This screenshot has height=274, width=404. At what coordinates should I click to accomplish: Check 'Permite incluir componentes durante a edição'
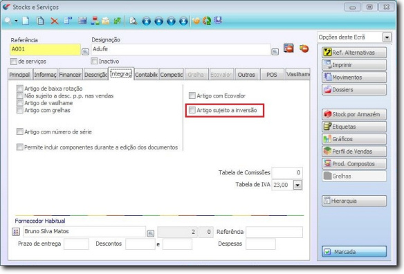pos(20,147)
